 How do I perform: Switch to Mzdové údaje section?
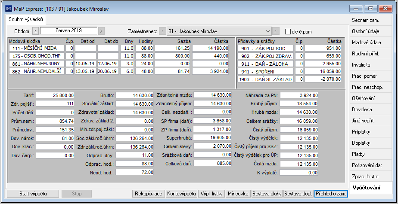click(370, 43)
